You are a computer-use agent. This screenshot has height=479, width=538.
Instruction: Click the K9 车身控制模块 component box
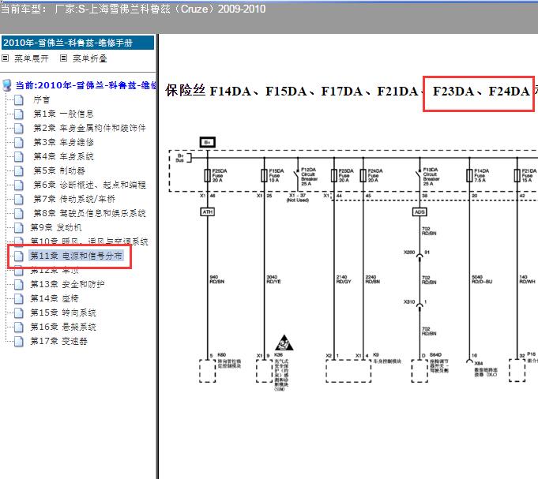[x=348, y=371]
